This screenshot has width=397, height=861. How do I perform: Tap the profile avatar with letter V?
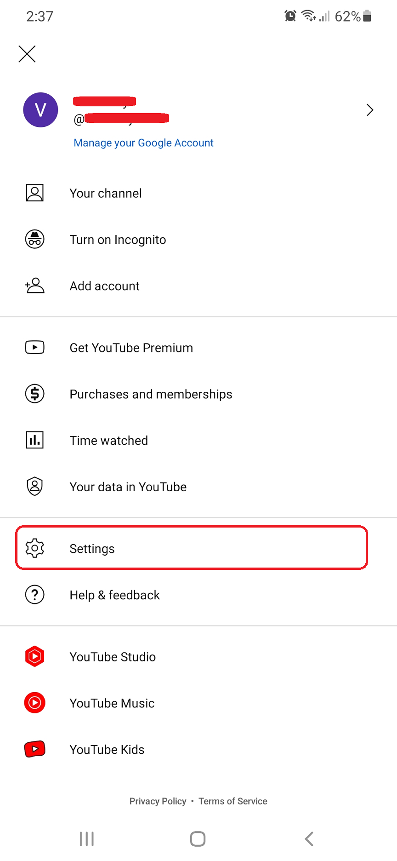[41, 109]
